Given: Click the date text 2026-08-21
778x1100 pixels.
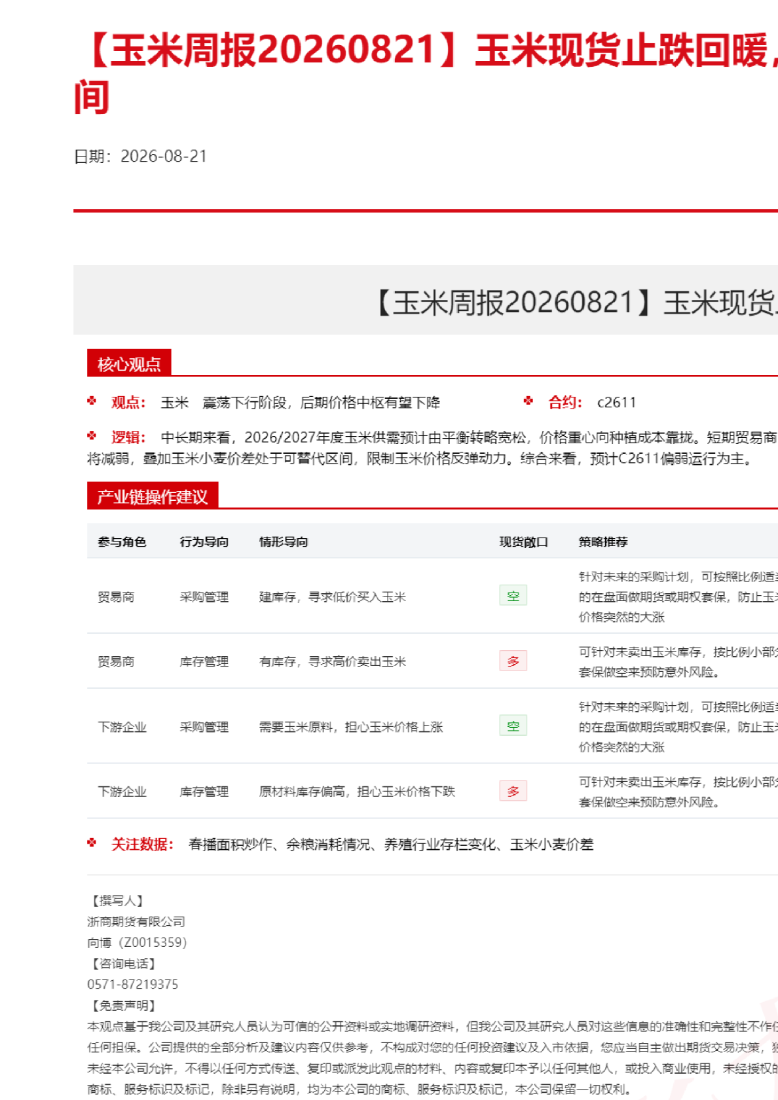Looking at the screenshot, I should point(164,156).
